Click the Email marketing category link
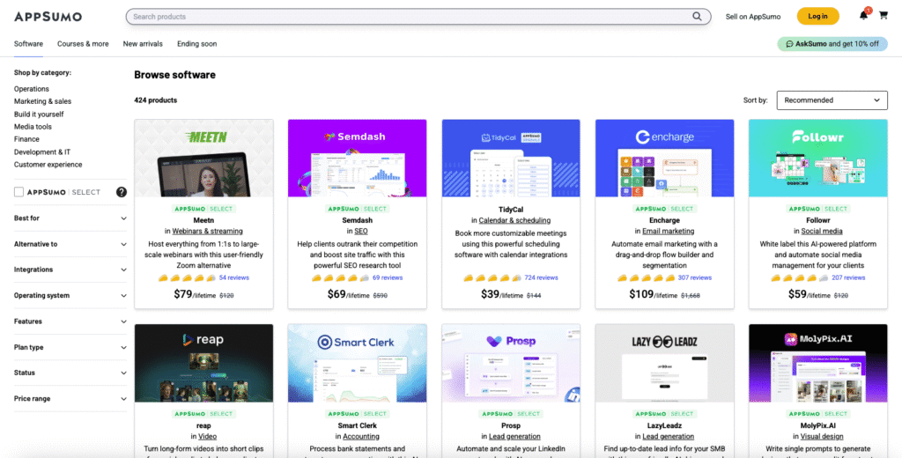 (x=669, y=232)
